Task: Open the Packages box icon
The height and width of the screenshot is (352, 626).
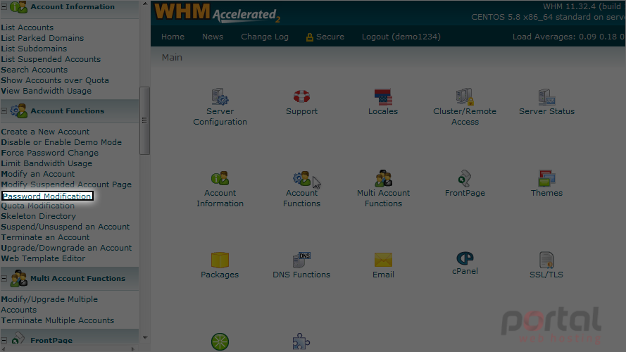Action: pyautogui.click(x=220, y=260)
